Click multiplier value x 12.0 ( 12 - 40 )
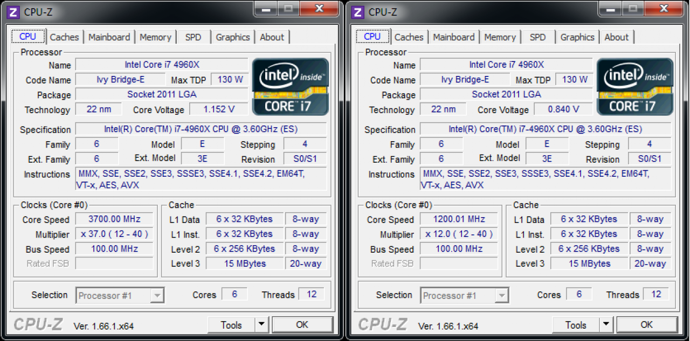 point(459,234)
